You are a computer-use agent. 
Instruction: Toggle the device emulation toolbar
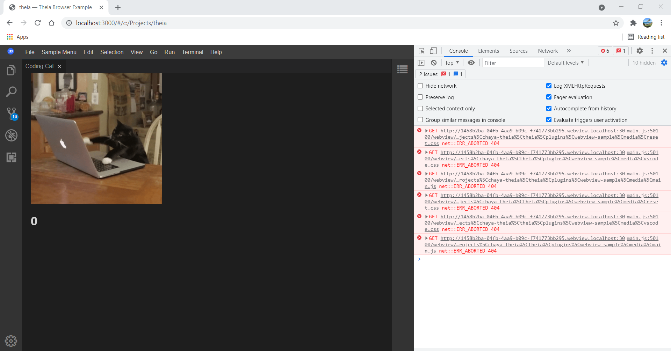coord(433,51)
